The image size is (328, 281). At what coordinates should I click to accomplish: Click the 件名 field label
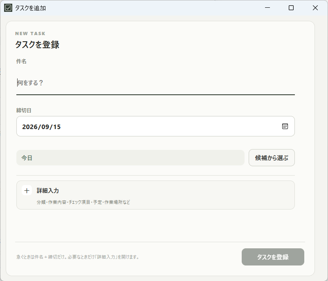click(21, 61)
